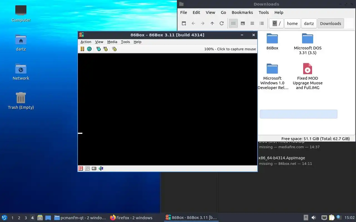This screenshot has height=222, width=356.
Task: Switch file manager to detailed list view
Action: tap(262, 24)
